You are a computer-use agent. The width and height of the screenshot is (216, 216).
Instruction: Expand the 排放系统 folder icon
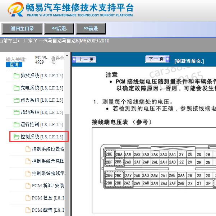click(x=17, y=76)
